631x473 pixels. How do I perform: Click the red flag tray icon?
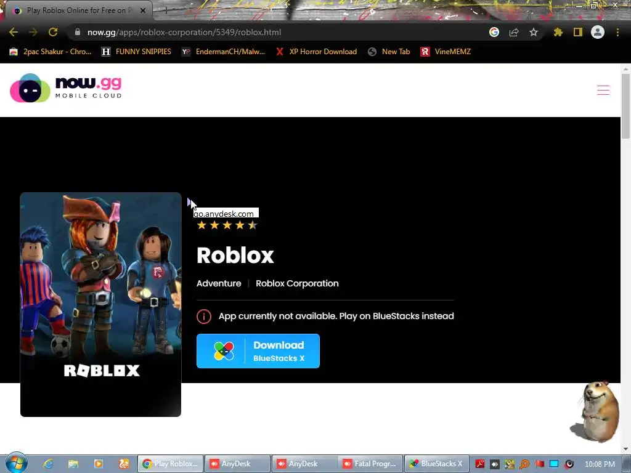[540, 464]
